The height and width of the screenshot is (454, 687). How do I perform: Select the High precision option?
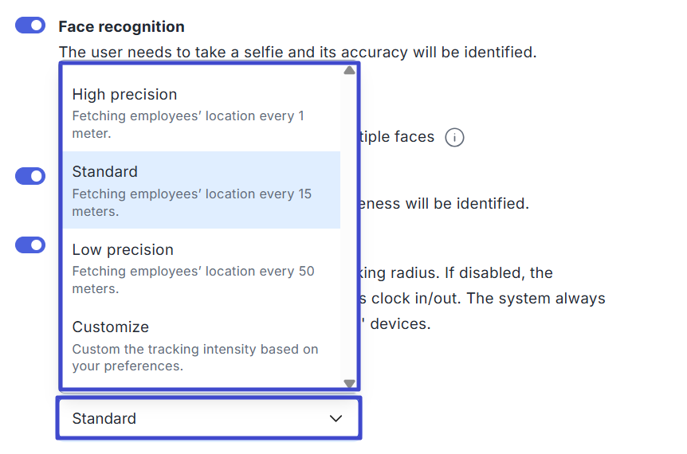(x=124, y=95)
